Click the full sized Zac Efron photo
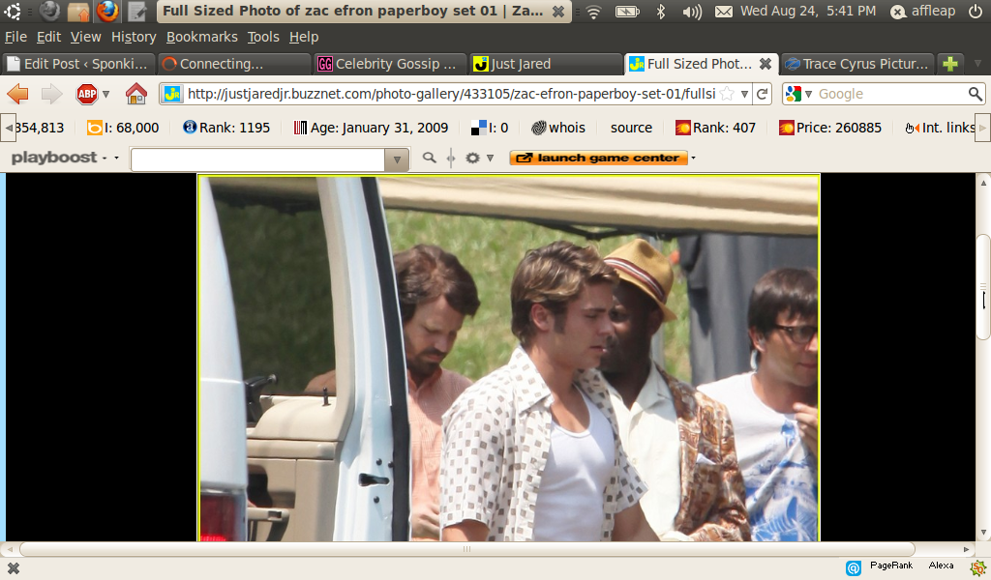The height and width of the screenshot is (580, 991). (509, 358)
